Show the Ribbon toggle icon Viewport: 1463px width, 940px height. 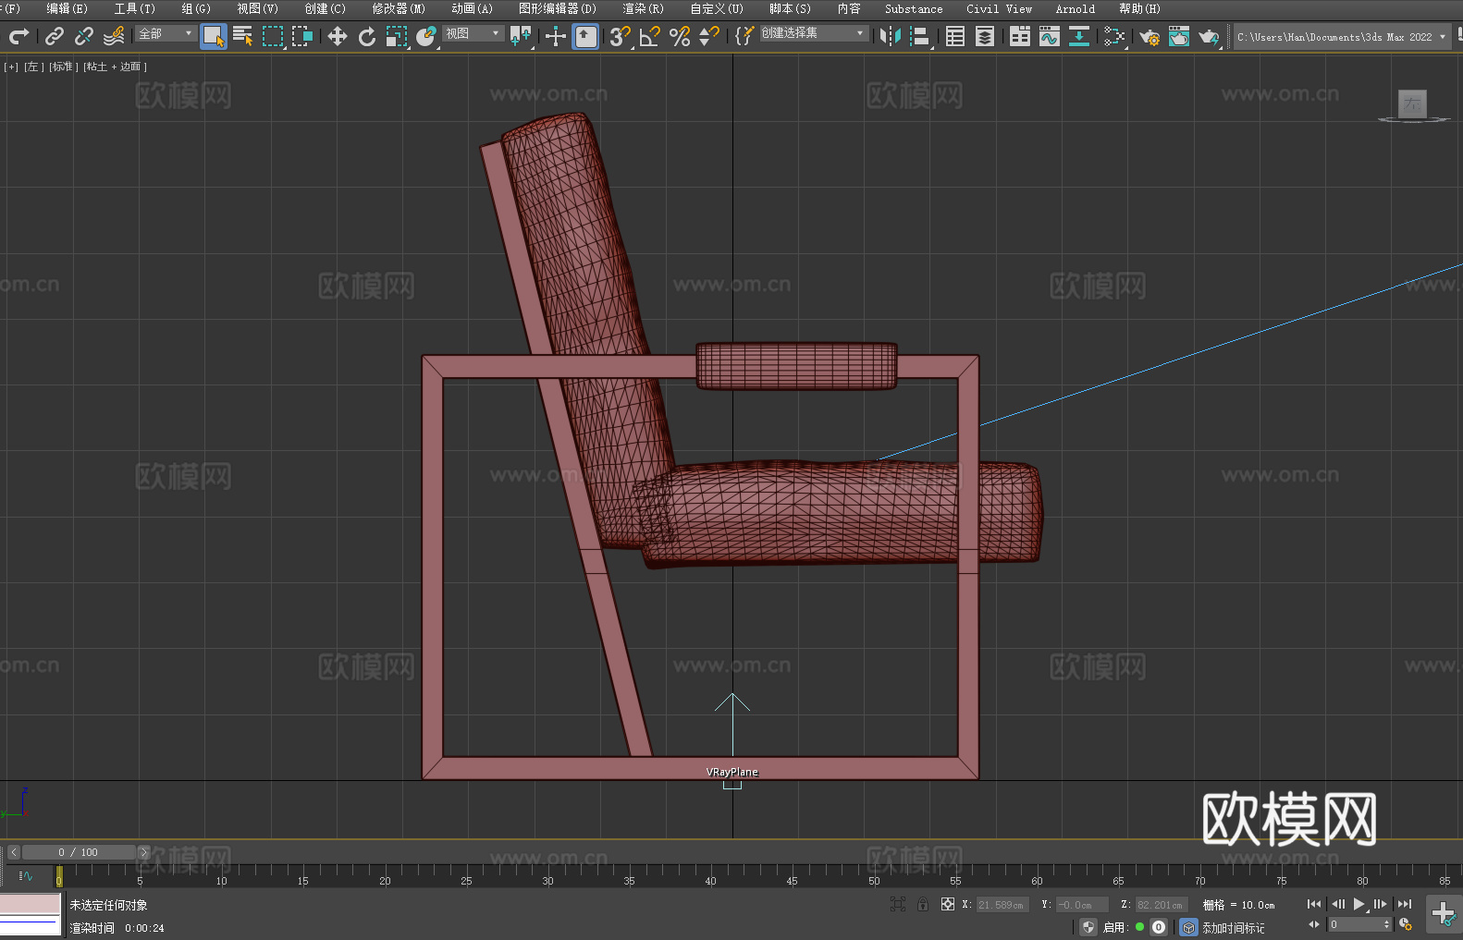1020,36
